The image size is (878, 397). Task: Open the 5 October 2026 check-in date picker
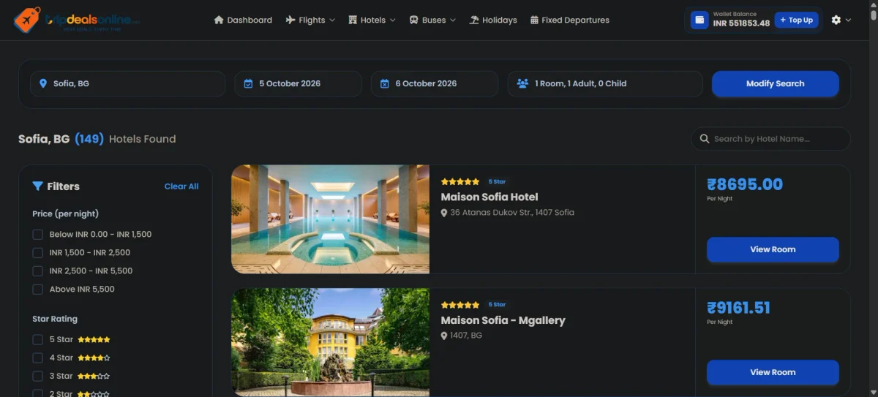[298, 83]
